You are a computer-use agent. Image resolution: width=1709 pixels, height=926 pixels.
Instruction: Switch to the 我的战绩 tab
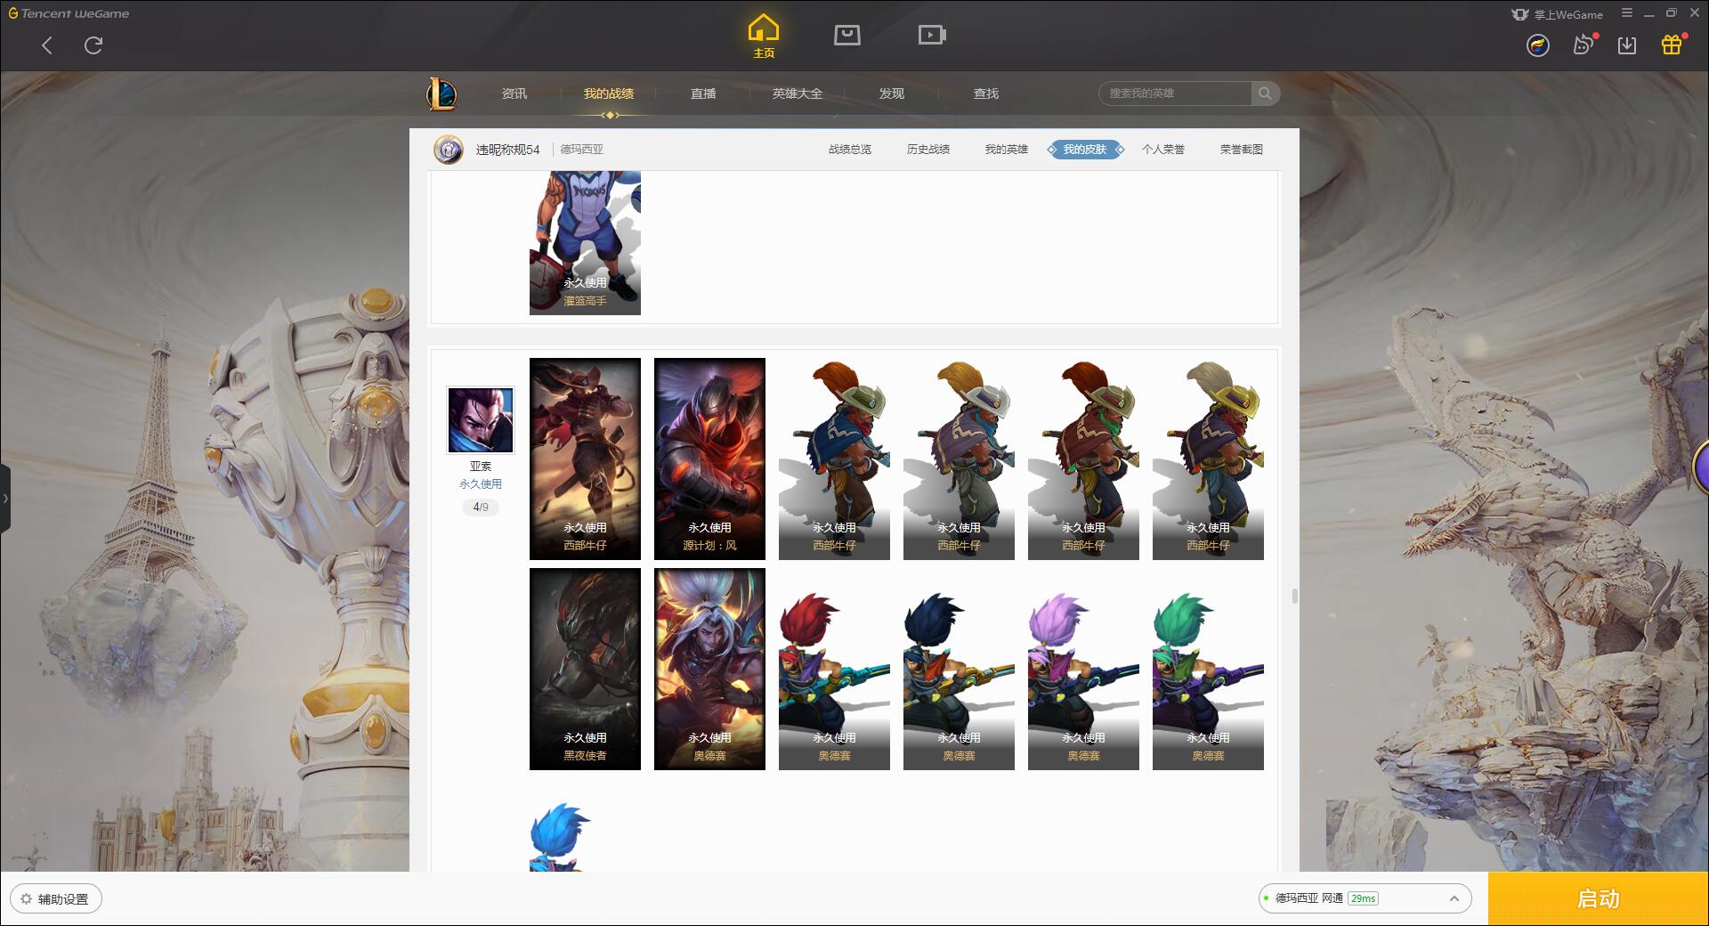(x=609, y=93)
